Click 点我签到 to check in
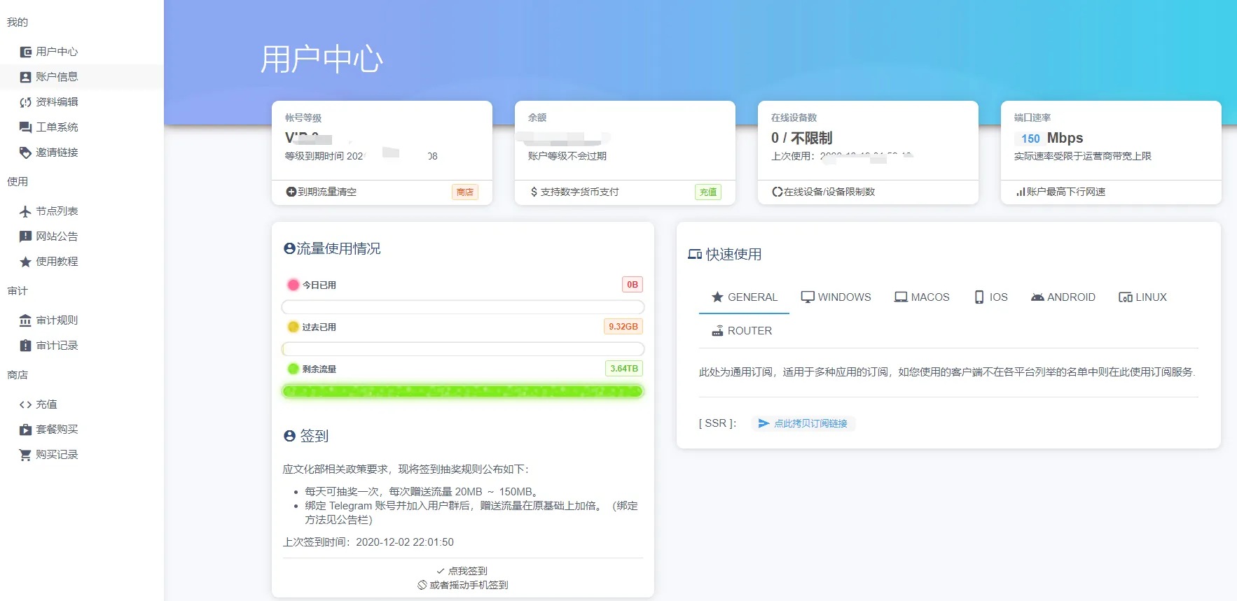 (x=462, y=571)
